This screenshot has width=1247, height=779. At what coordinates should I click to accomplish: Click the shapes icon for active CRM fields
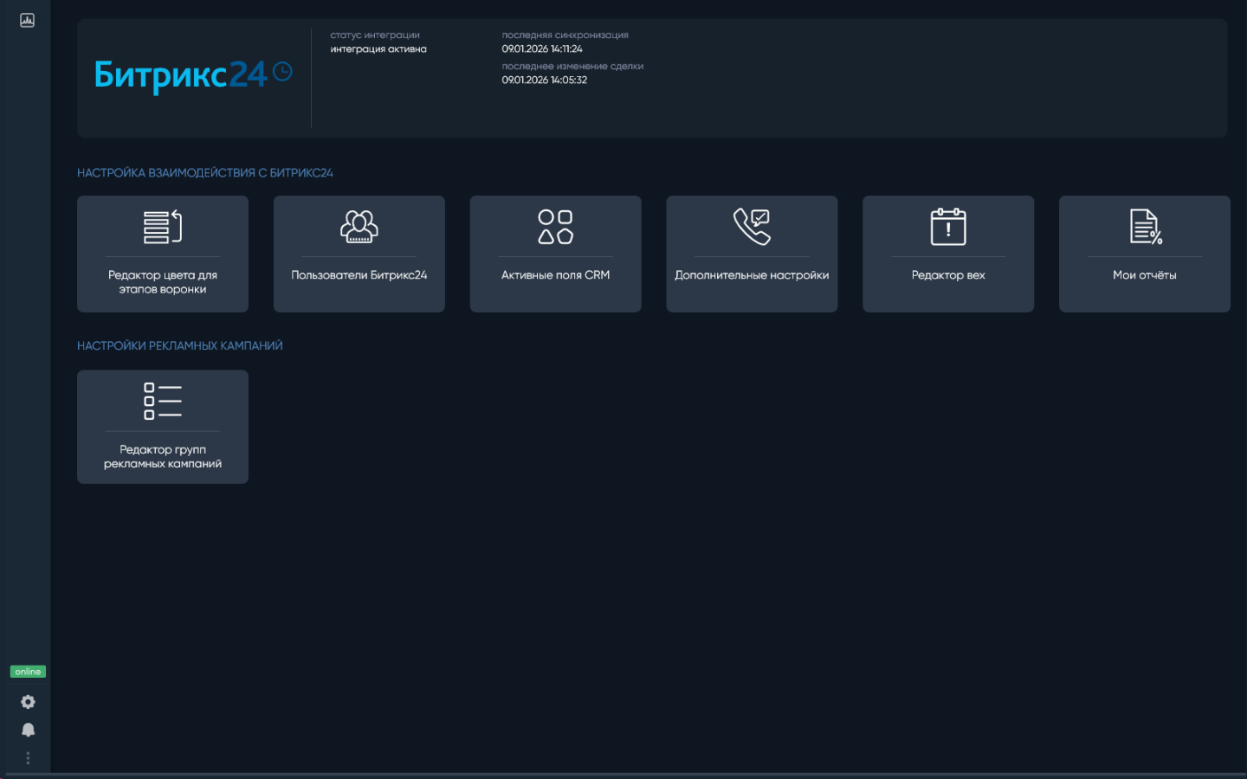point(555,227)
